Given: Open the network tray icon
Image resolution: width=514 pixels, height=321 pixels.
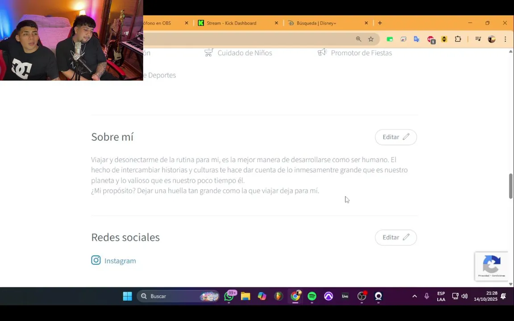Looking at the screenshot, I should click(x=455, y=296).
